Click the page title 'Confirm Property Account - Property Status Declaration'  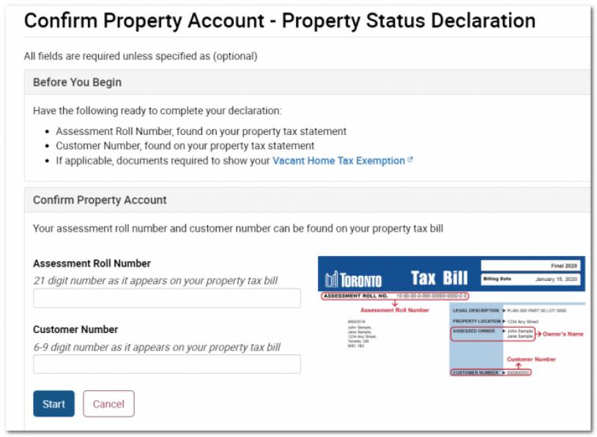click(279, 21)
